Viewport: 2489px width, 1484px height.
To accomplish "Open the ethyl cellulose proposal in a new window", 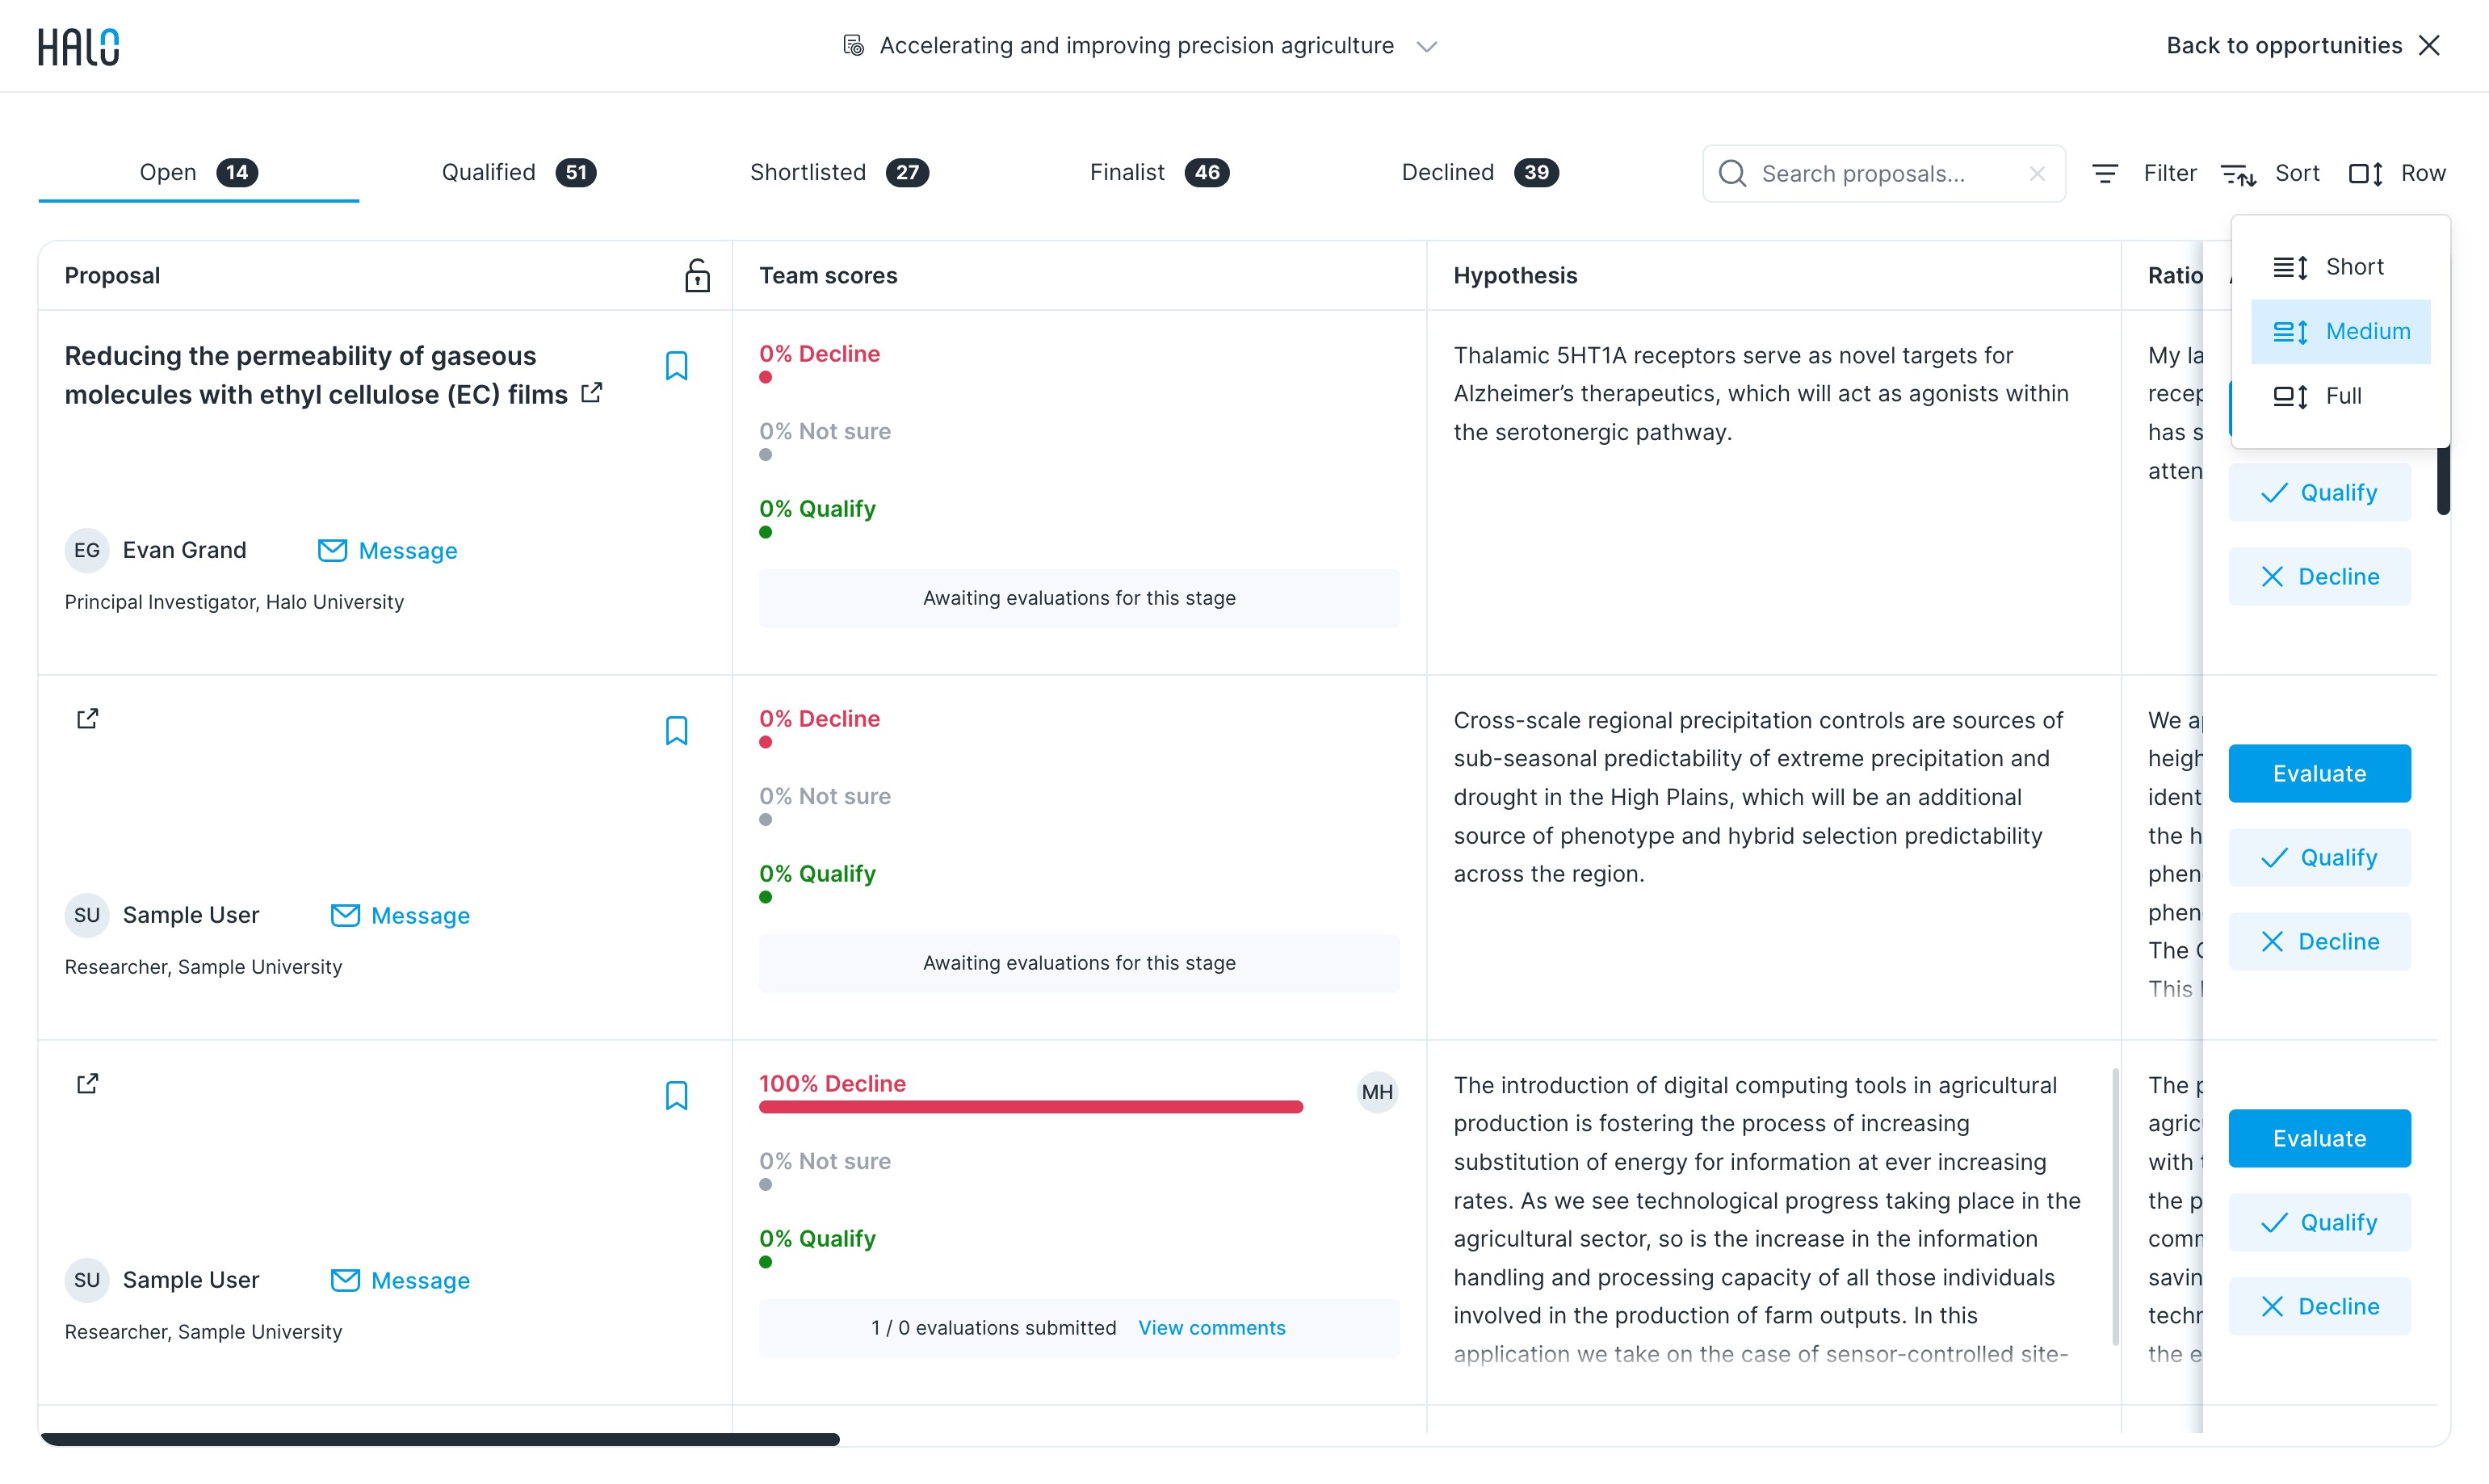I will coord(592,393).
